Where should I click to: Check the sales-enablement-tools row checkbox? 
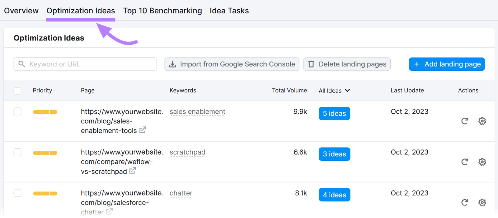[17, 111]
